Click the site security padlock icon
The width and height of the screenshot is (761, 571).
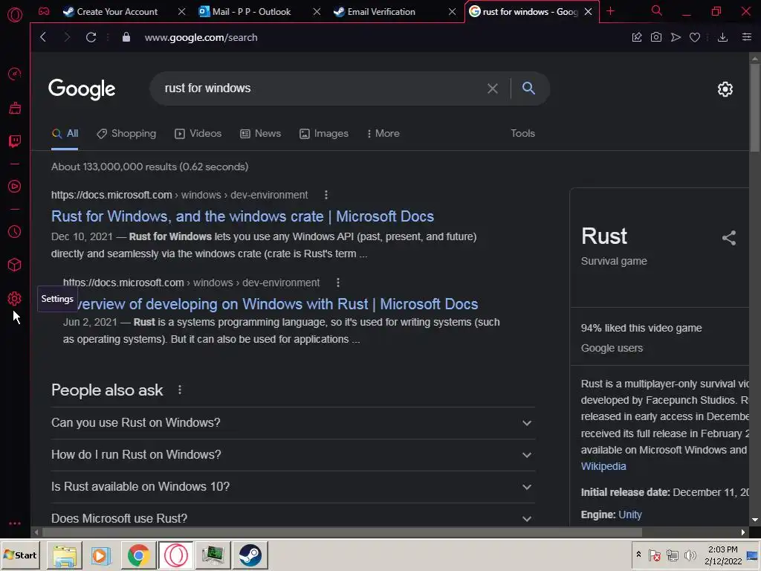[x=126, y=37]
